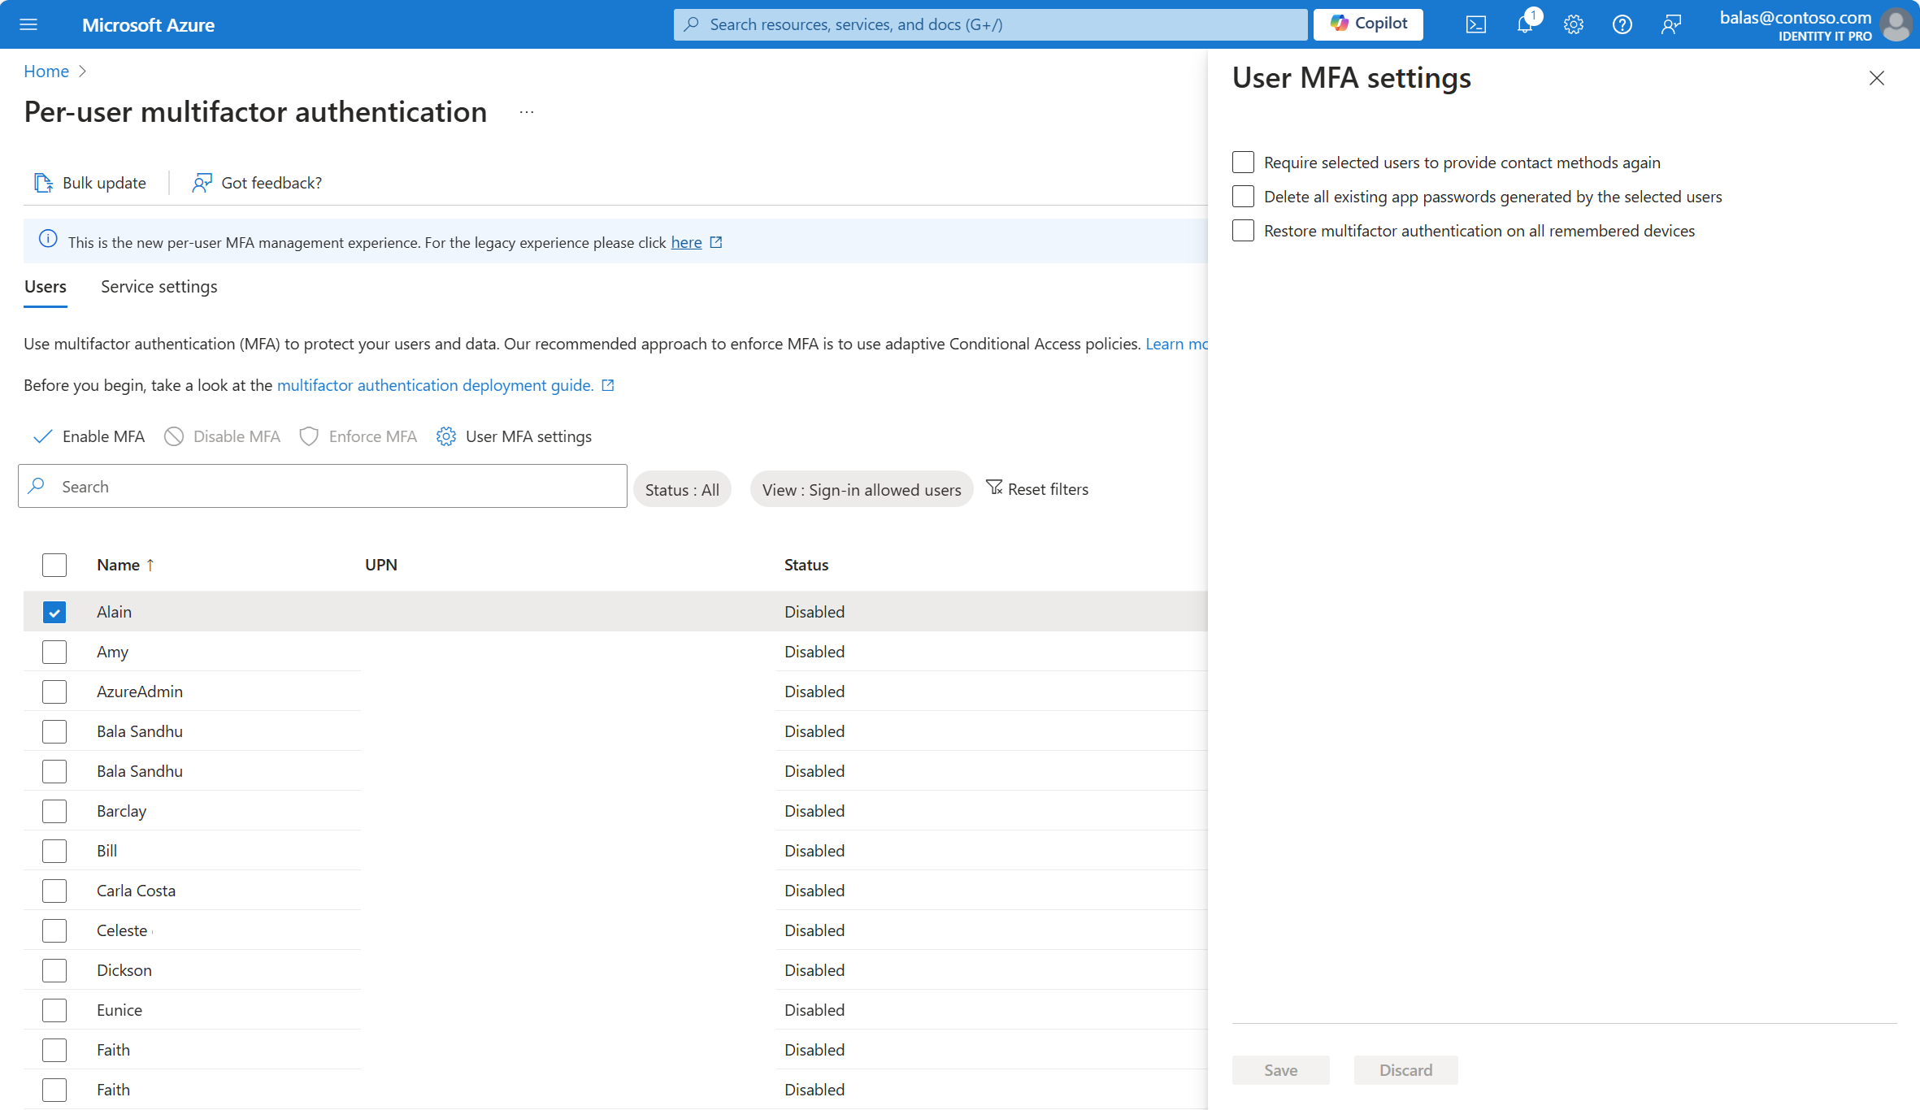Enable Delete all existing app passwords checkbox

point(1242,196)
